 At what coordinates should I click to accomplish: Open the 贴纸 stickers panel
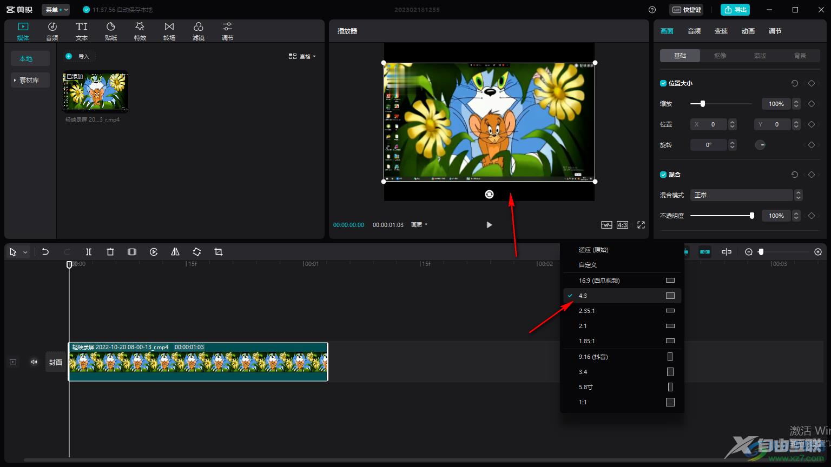(x=111, y=31)
